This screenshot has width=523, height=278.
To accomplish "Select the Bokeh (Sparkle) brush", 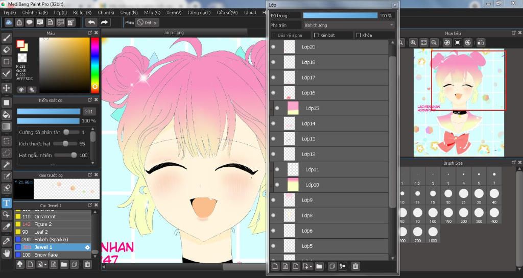I will click(x=53, y=240).
